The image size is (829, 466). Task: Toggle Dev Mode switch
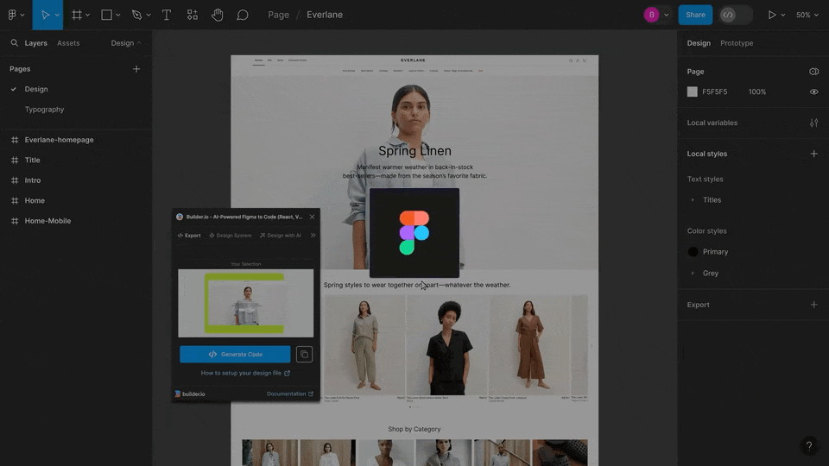point(736,15)
